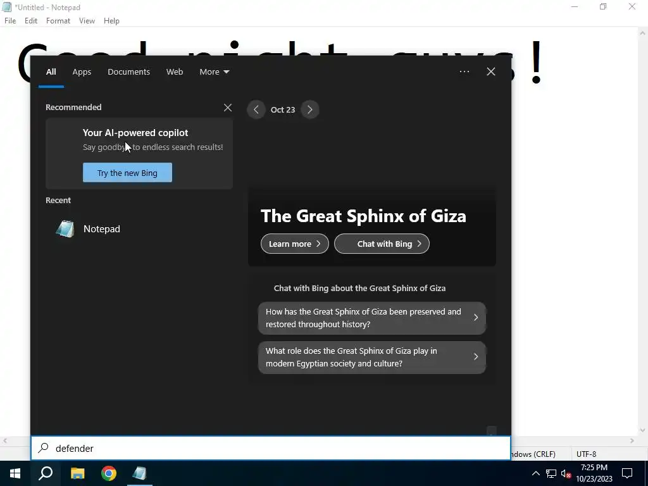Go to the previous day before Oct 23
Screen dimensions: 648x486
256,109
